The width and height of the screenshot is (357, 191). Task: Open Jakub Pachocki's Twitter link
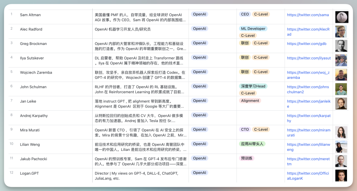pyautogui.click(x=308, y=161)
